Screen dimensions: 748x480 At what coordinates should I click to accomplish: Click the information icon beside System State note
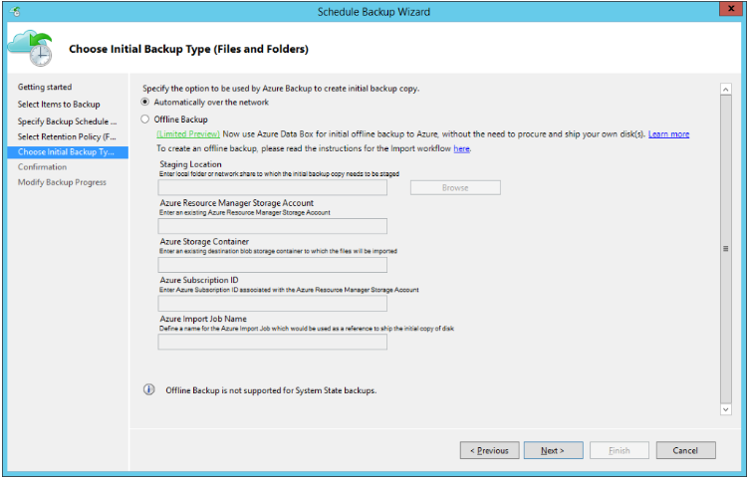[148, 389]
